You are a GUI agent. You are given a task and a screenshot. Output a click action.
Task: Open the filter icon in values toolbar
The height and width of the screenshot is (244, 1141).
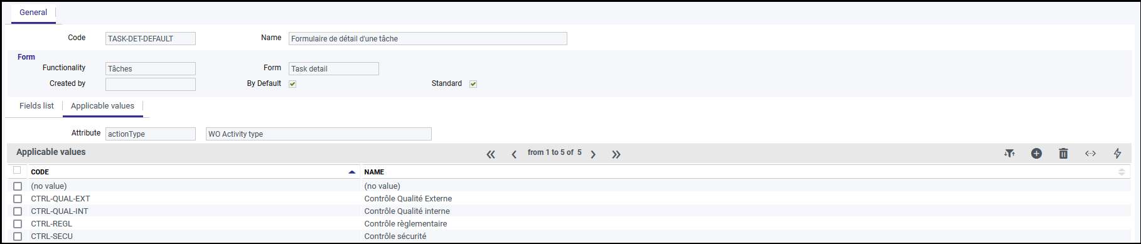tap(1009, 154)
